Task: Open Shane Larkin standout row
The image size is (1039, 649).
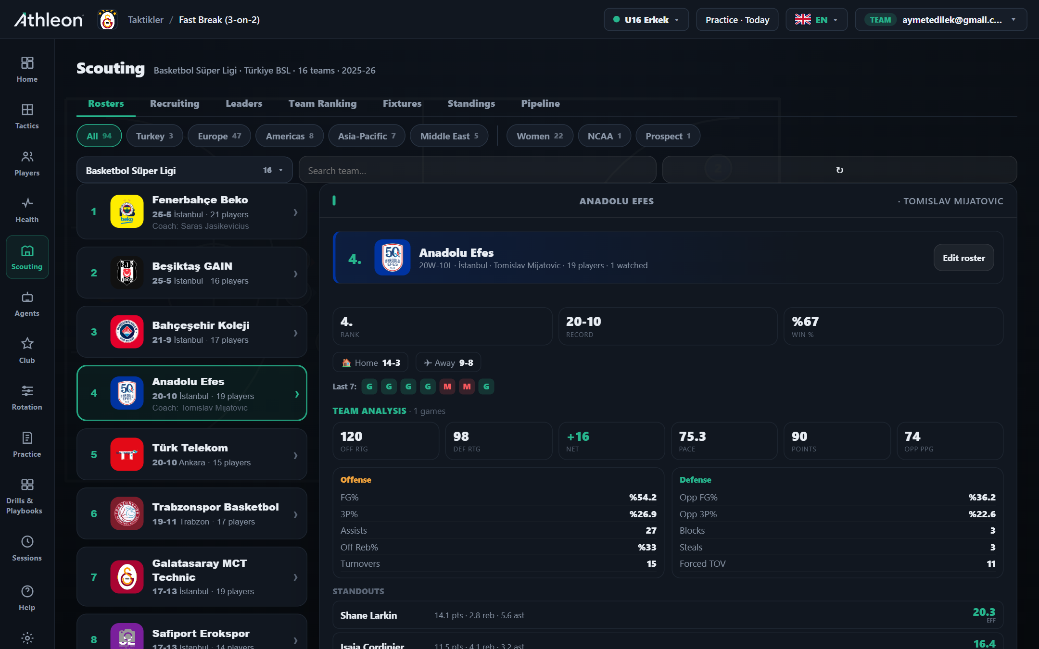Action: click(668, 615)
